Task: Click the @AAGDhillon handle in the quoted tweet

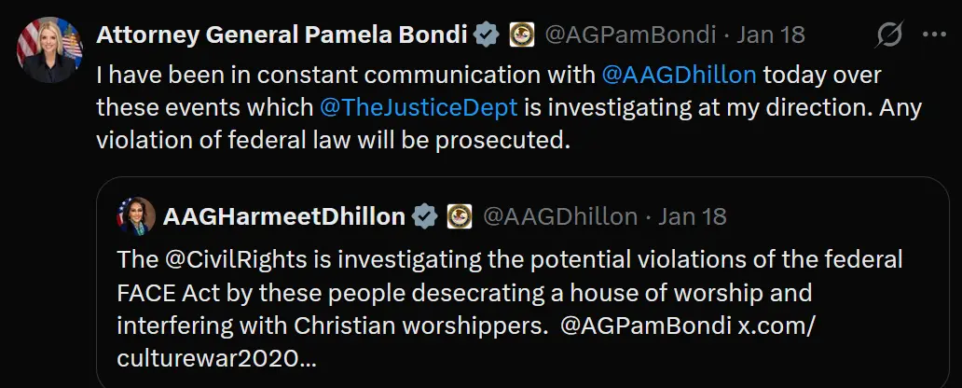Action: coord(559,216)
